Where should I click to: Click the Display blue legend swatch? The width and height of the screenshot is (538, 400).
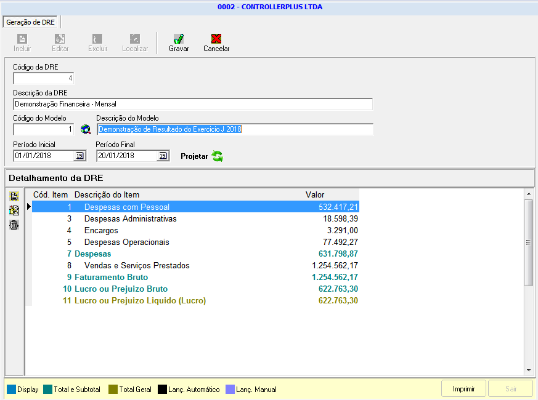[11, 389]
